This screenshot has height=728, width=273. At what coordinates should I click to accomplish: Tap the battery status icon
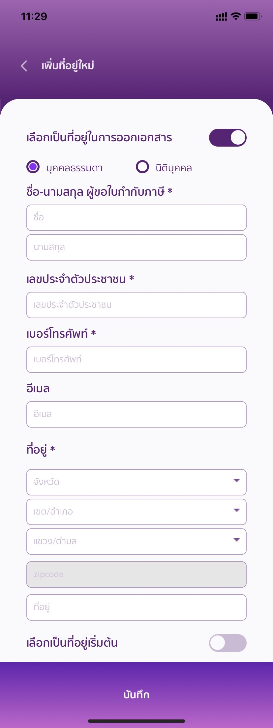[253, 16]
